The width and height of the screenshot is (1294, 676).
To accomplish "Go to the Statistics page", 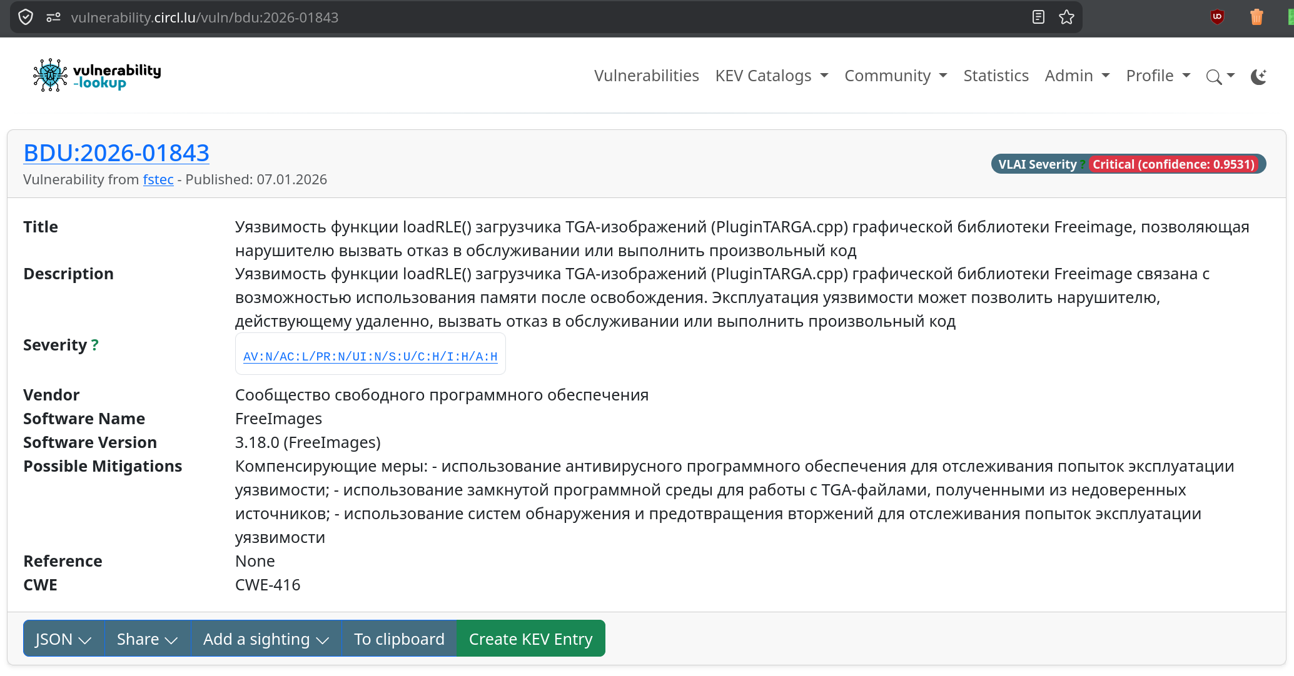I will pos(996,76).
